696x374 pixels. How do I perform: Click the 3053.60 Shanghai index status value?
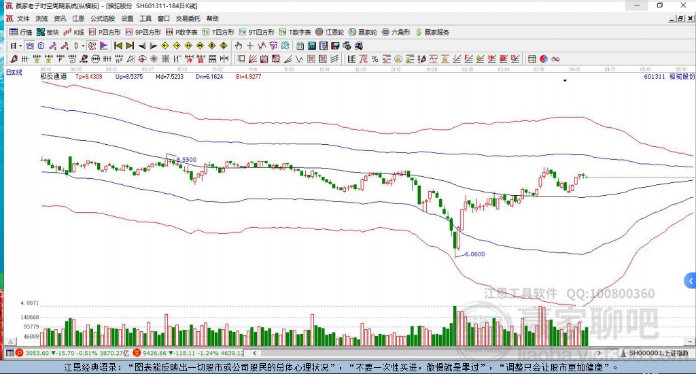37,353
